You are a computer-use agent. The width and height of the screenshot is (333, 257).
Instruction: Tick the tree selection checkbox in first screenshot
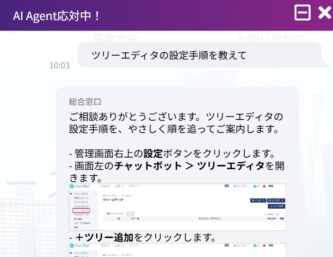coord(104,214)
